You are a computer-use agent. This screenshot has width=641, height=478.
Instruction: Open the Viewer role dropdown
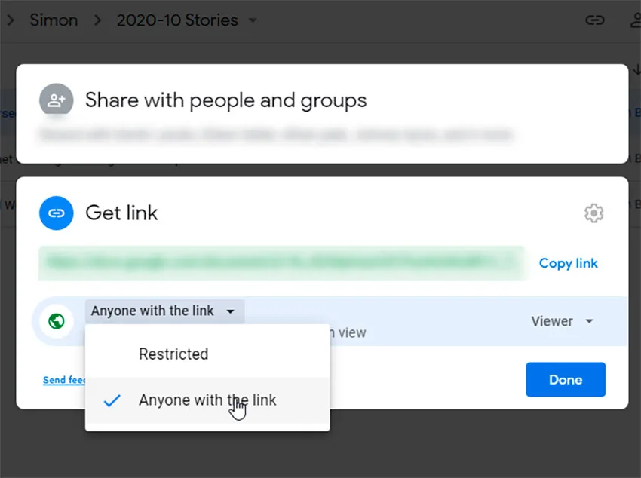tap(563, 321)
